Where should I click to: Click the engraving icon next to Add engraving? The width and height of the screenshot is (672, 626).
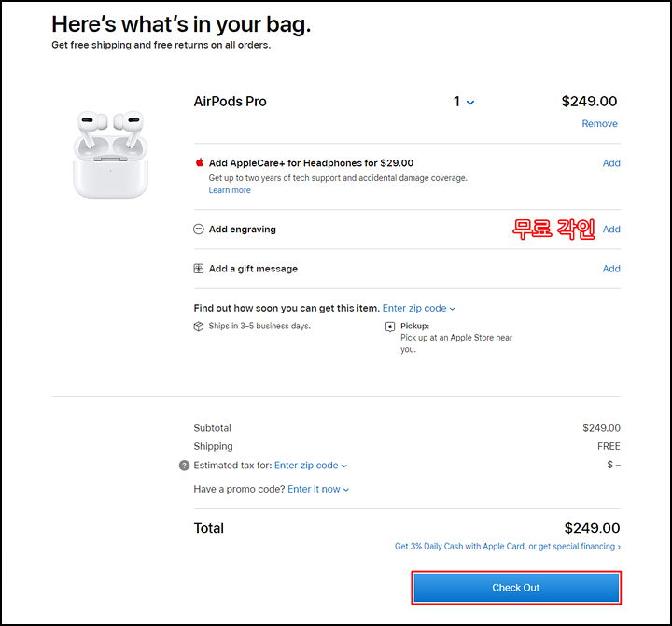[199, 230]
